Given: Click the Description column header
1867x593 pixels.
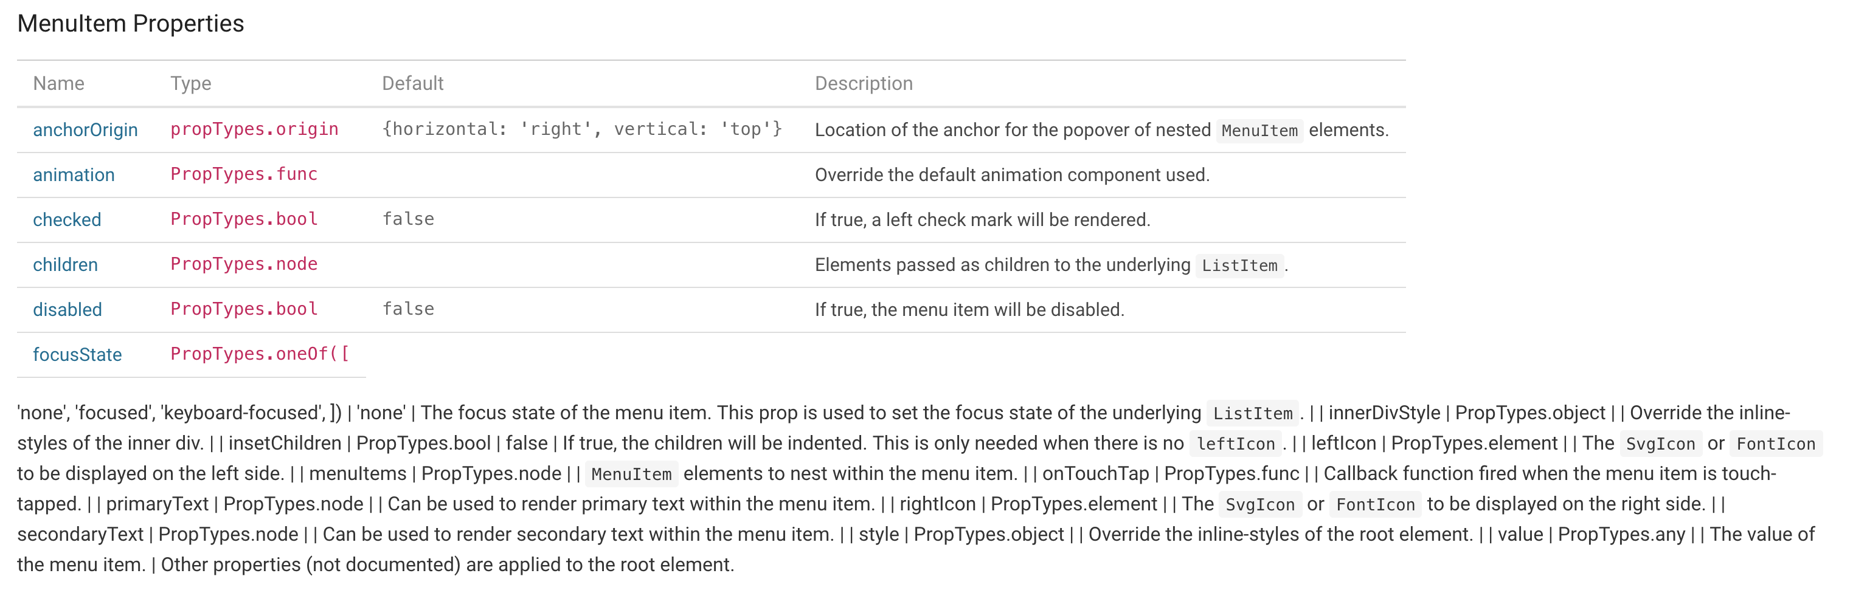Looking at the screenshot, I should tap(863, 83).
